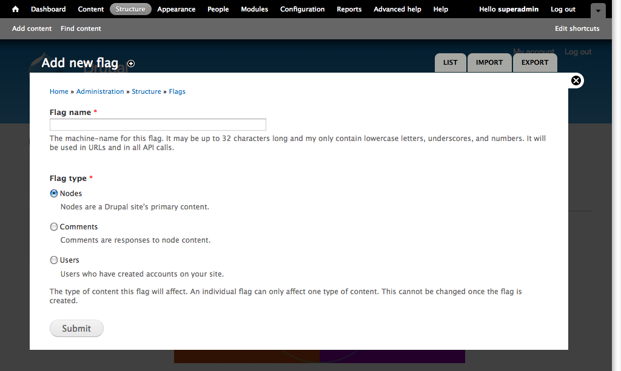Open the toolbar drop-down arrow at top right
Image resolution: width=621 pixels, height=371 pixels.
point(598,11)
